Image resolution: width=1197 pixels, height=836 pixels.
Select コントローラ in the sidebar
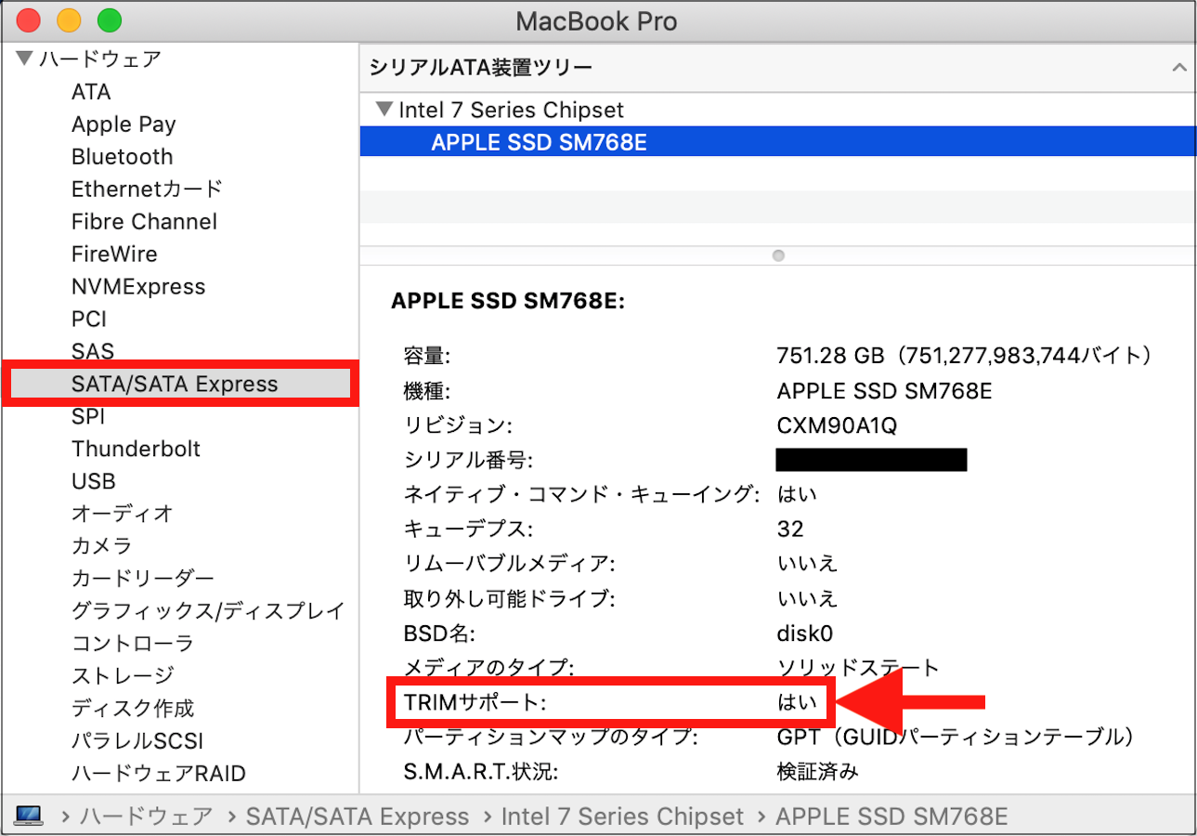coord(133,644)
